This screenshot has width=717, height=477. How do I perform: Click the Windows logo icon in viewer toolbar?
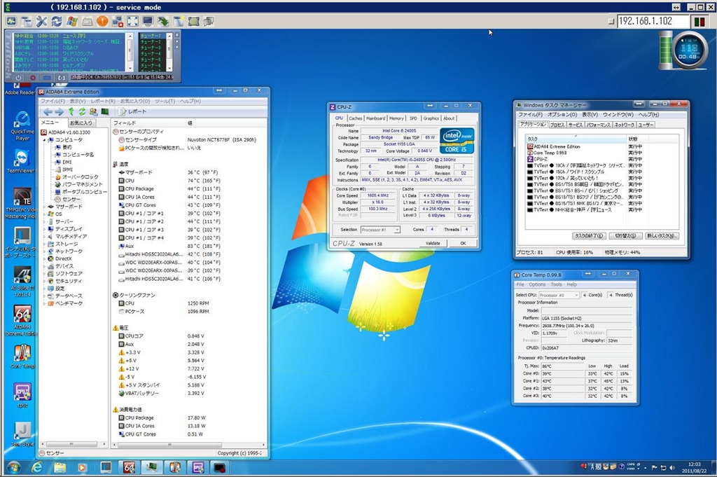(x=72, y=21)
